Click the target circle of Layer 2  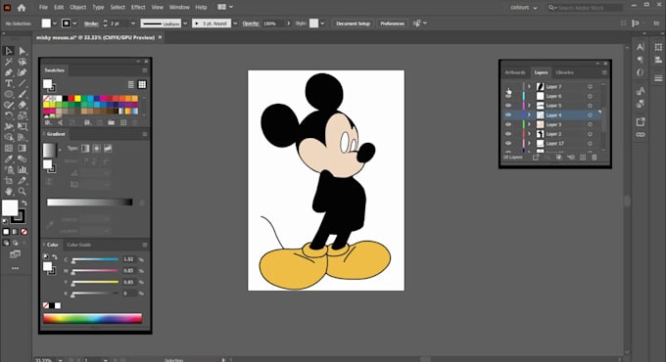pyautogui.click(x=590, y=134)
